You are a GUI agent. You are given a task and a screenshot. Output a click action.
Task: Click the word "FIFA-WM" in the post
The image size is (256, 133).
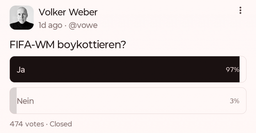32,45
